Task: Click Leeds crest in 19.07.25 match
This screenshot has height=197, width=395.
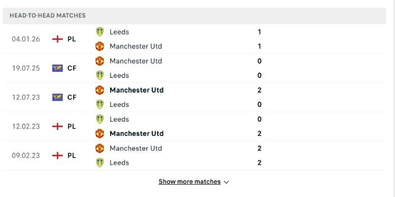Action: 100,75
